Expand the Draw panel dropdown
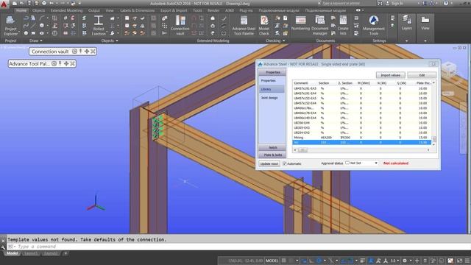471x265 pixels. (41, 40)
